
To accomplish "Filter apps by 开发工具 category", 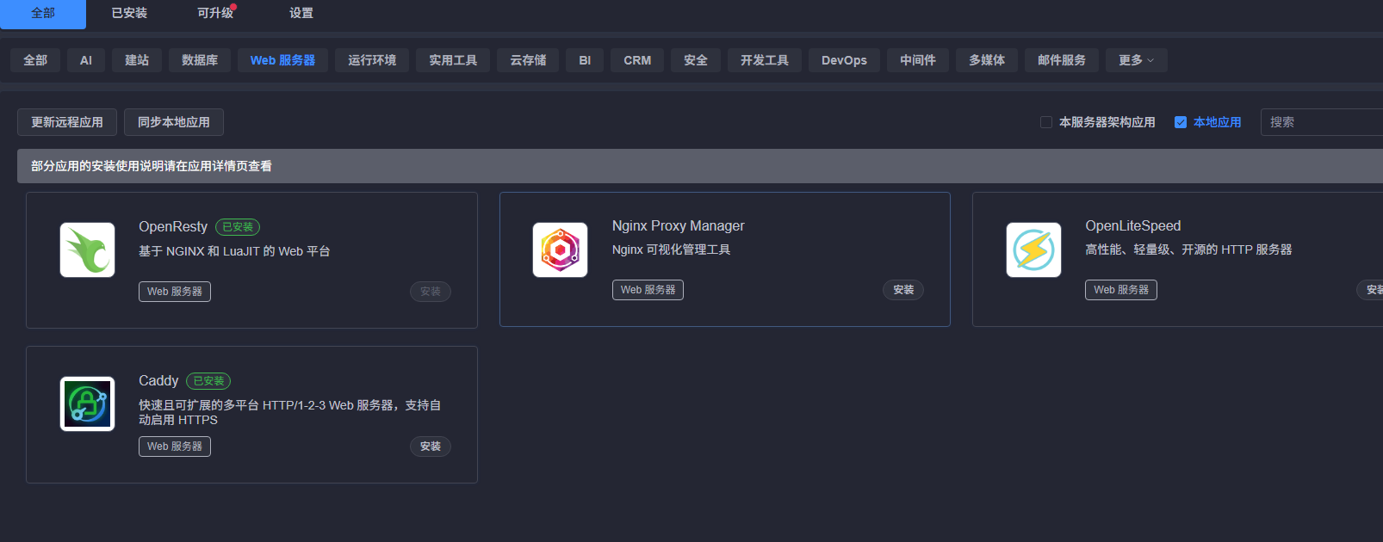I will tap(765, 60).
